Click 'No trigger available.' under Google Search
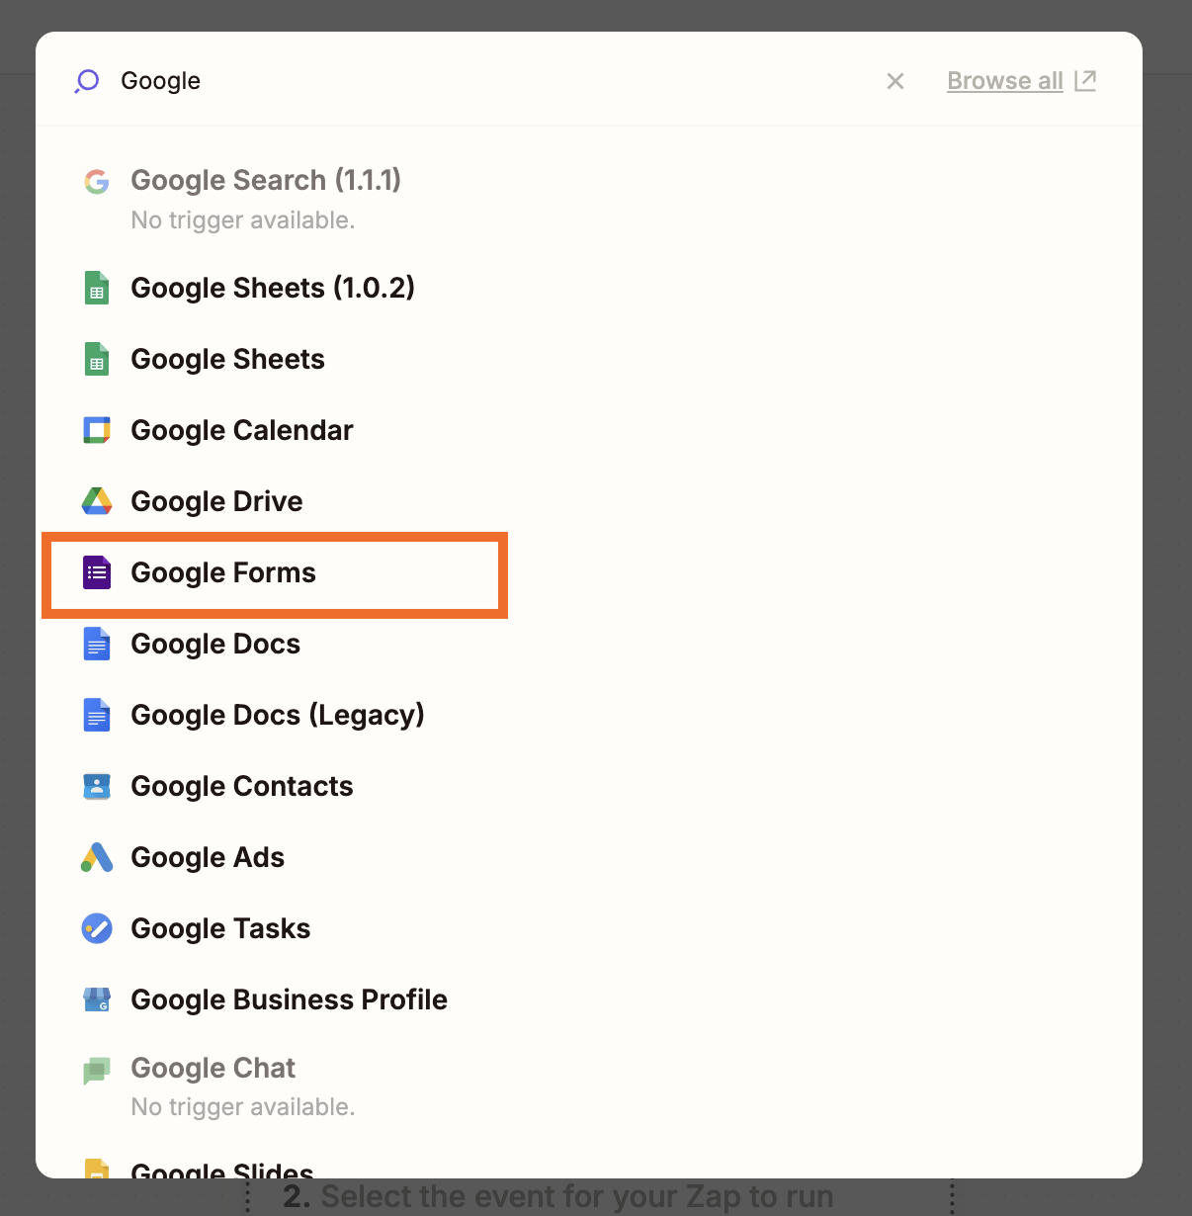The width and height of the screenshot is (1192, 1216). click(x=243, y=219)
